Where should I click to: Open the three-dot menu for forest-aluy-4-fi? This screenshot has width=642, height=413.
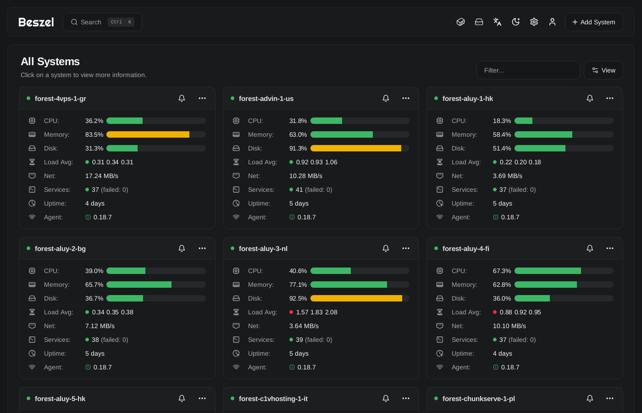click(610, 248)
